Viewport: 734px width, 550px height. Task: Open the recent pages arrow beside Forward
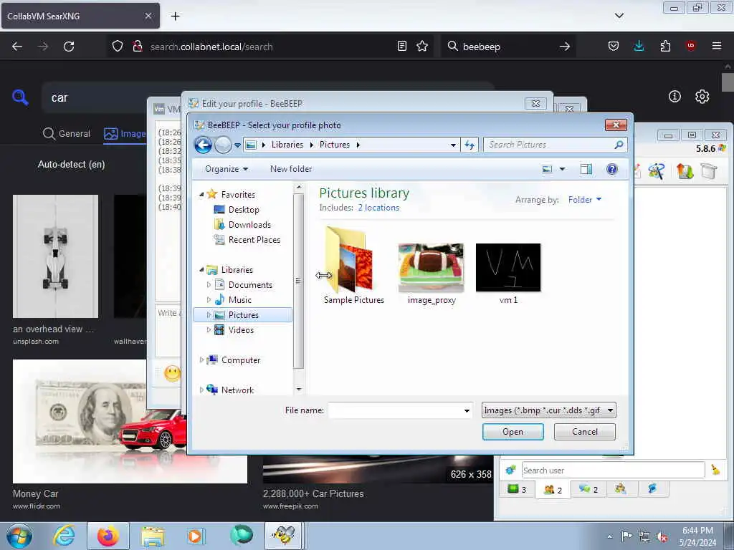(237, 145)
